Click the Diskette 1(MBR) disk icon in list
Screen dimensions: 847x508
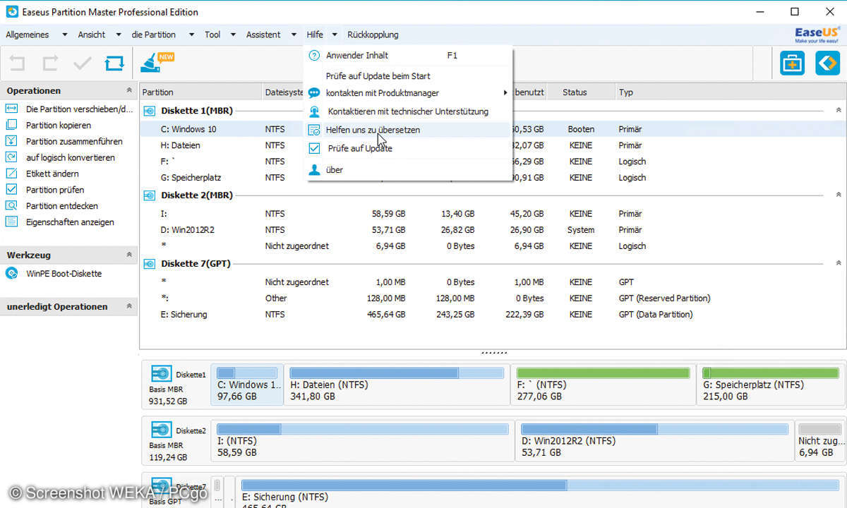(x=149, y=111)
